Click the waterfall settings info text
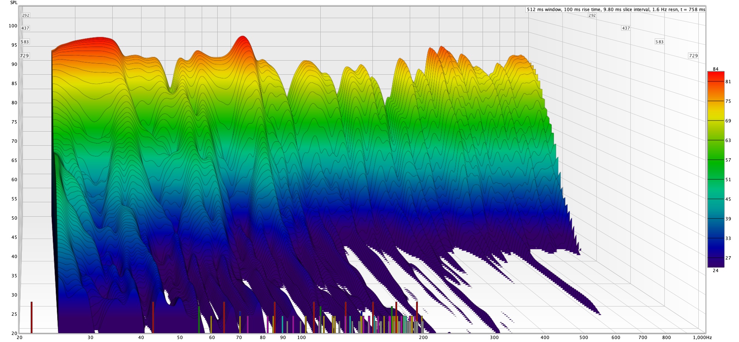 point(616,10)
